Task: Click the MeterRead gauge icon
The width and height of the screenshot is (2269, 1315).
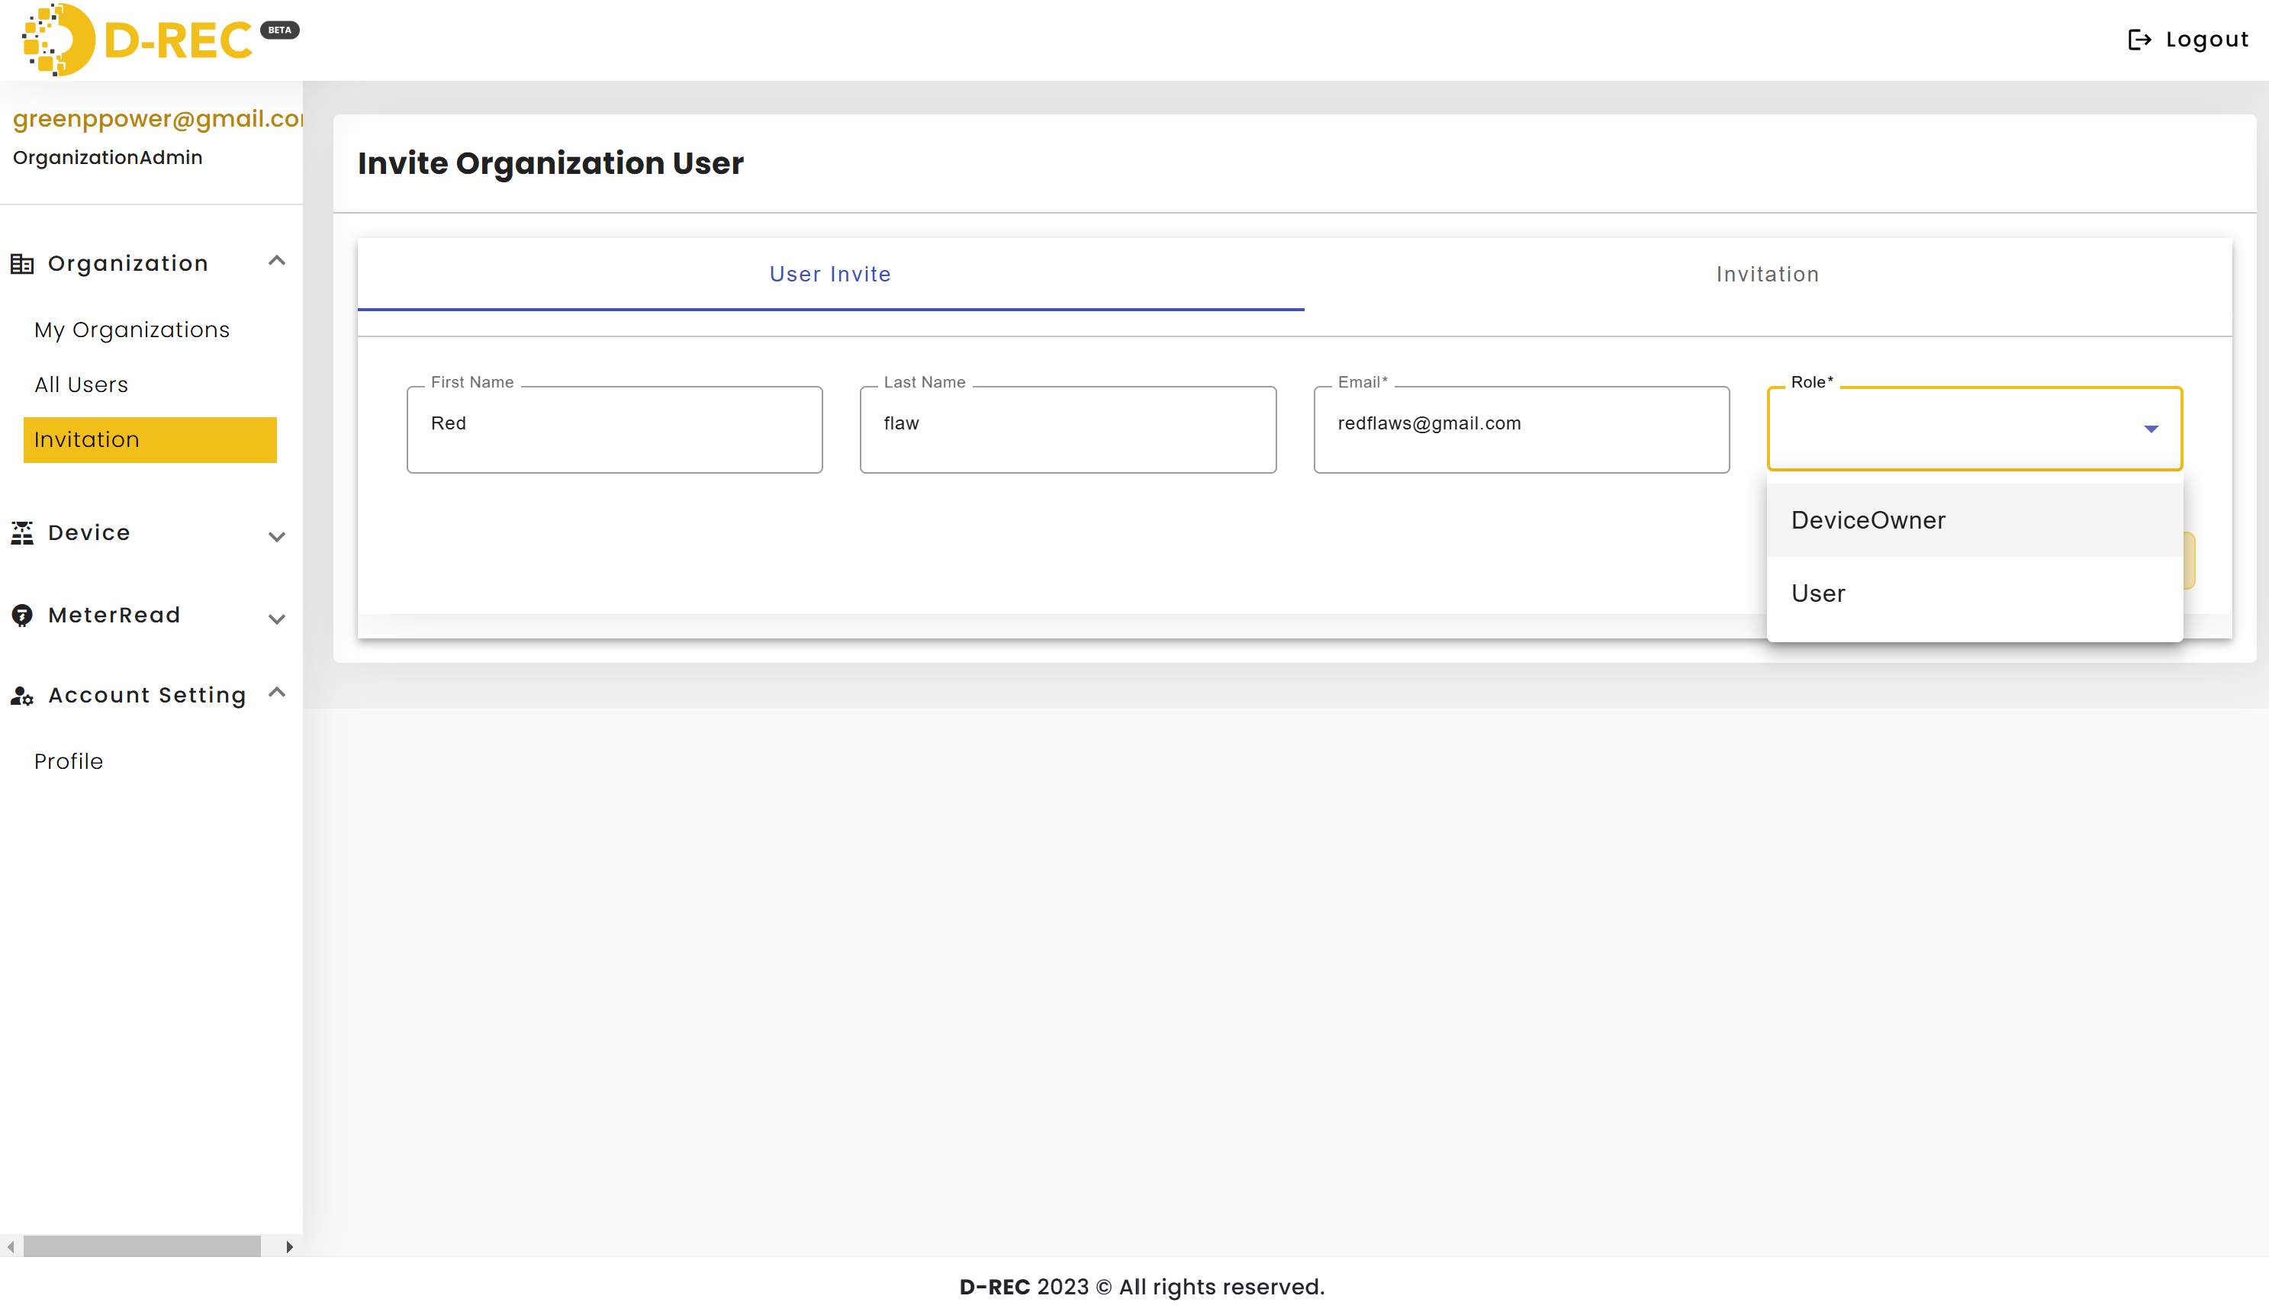Action: 23,616
